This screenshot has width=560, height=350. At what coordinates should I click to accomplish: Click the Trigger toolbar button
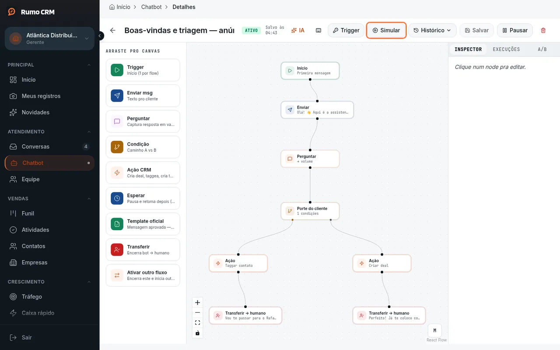346,30
